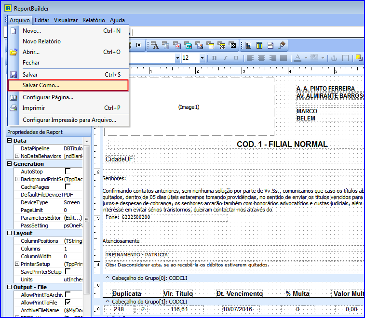Select the DBImage component tool
Screen dimensions: 365x318
(199, 45)
